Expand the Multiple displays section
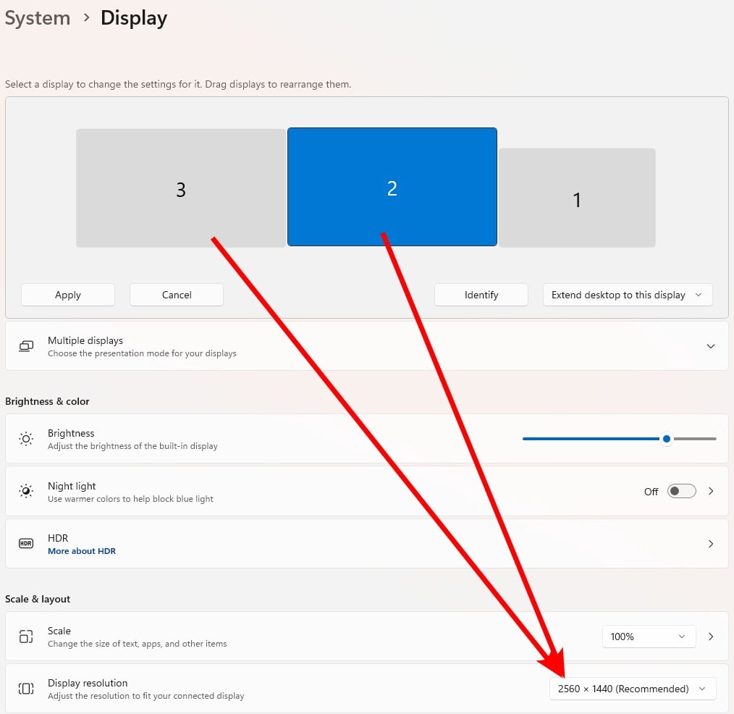Image resolution: width=734 pixels, height=714 pixels. click(711, 346)
